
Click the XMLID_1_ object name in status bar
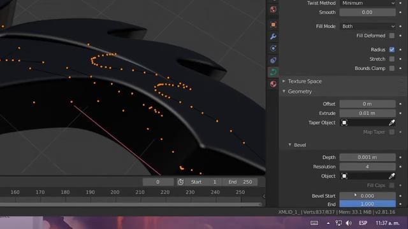point(289,212)
